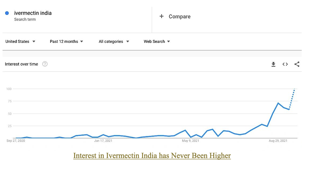Share the Interest over time chart
The image size is (323, 170).
click(297, 64)
